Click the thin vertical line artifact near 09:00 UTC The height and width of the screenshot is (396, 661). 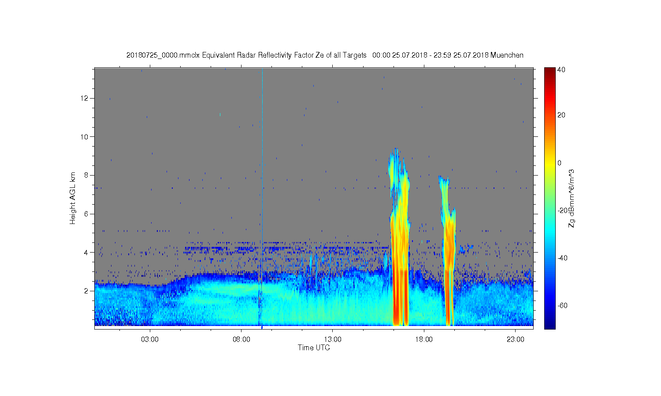click(262, 198)
